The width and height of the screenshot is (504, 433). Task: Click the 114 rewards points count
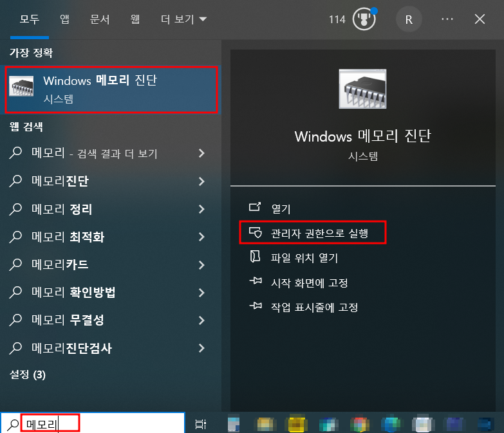tap(337, 19)
